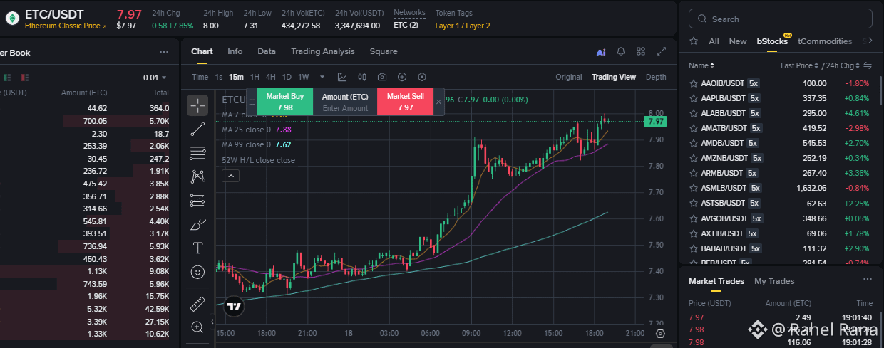Image resolution: width=884 pixels, height=348 pixels.
Task: Choose the text annotation tool
Action: tap(197, 248)
